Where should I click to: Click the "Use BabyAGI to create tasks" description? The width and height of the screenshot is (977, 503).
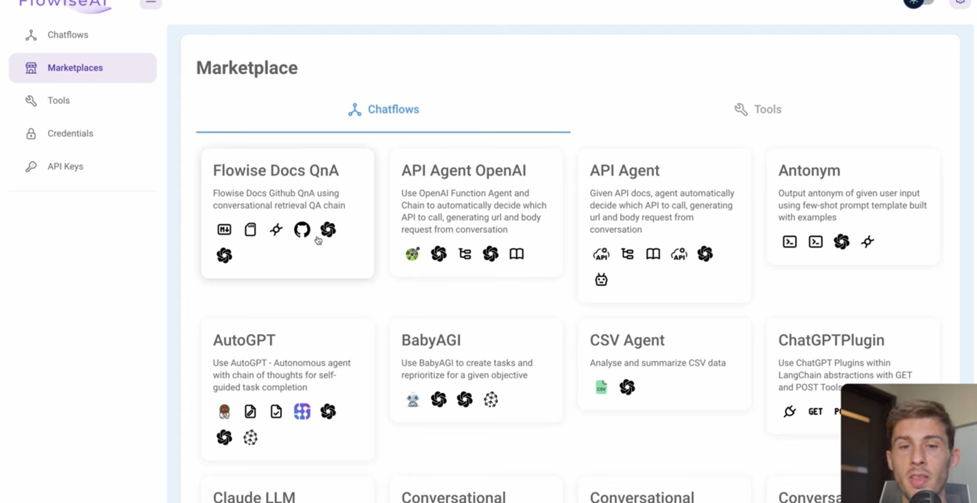(x=466, y=369)
